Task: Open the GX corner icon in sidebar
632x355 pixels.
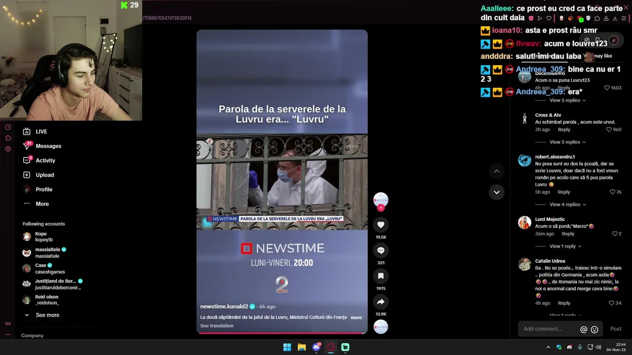Action: (x=8, y=324)
